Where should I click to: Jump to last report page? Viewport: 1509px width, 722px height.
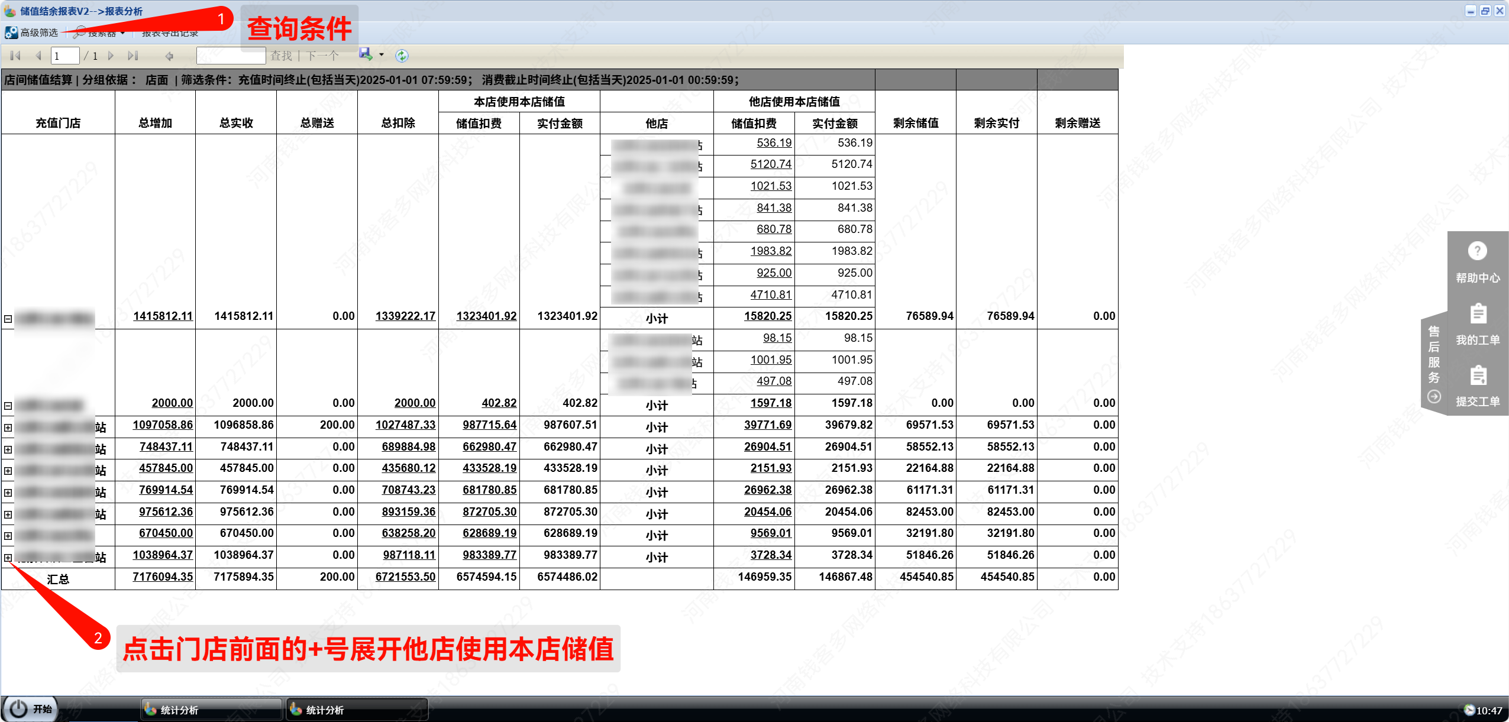133,56
